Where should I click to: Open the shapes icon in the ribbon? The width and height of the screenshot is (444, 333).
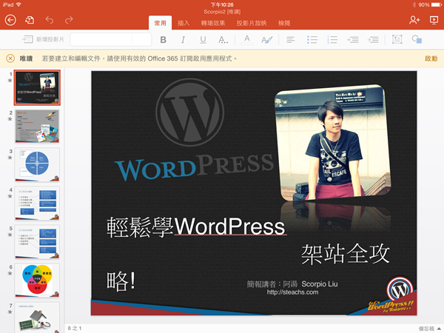tap(417, 39)
